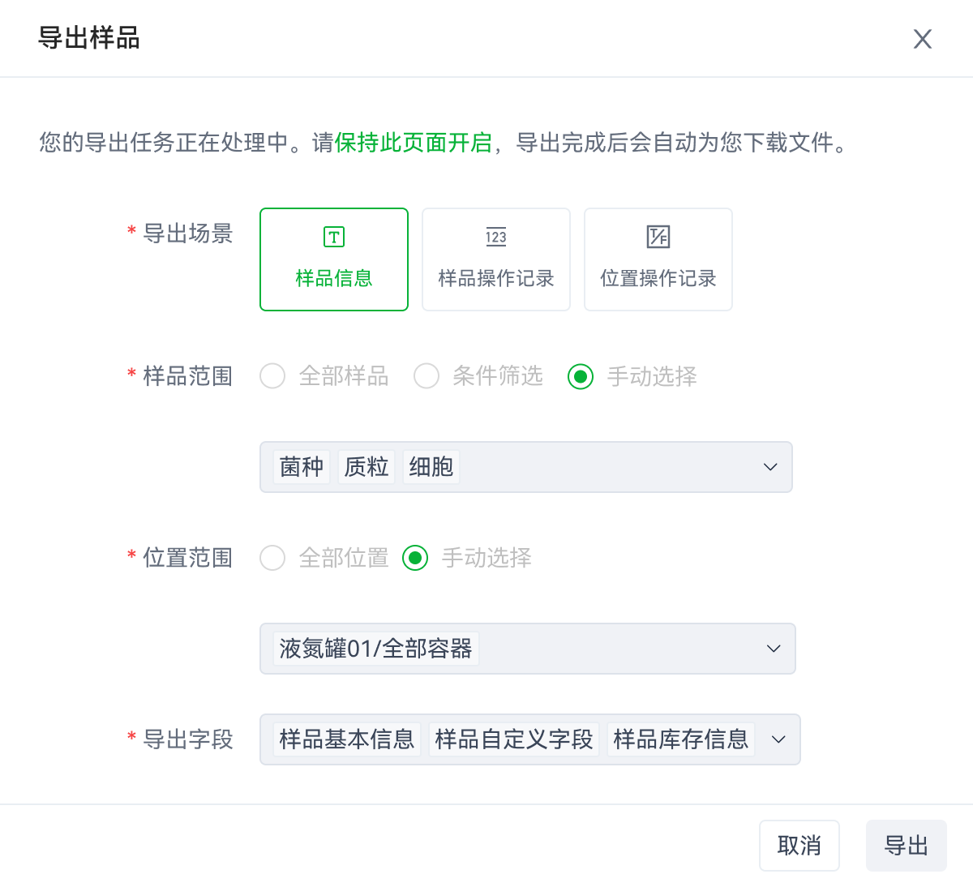This screenshot has width=973, height=887.
Task: Click the chart icon on 位置操作记录 card
Action: click(658, 237)
